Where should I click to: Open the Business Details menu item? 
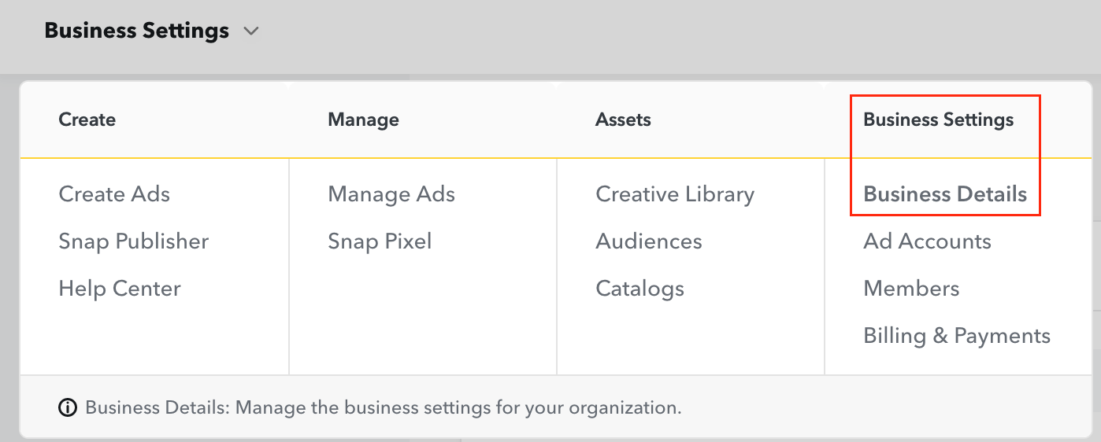point(945,194)
